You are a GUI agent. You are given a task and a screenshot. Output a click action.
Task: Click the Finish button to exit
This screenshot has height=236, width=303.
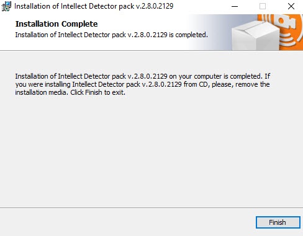278,222
